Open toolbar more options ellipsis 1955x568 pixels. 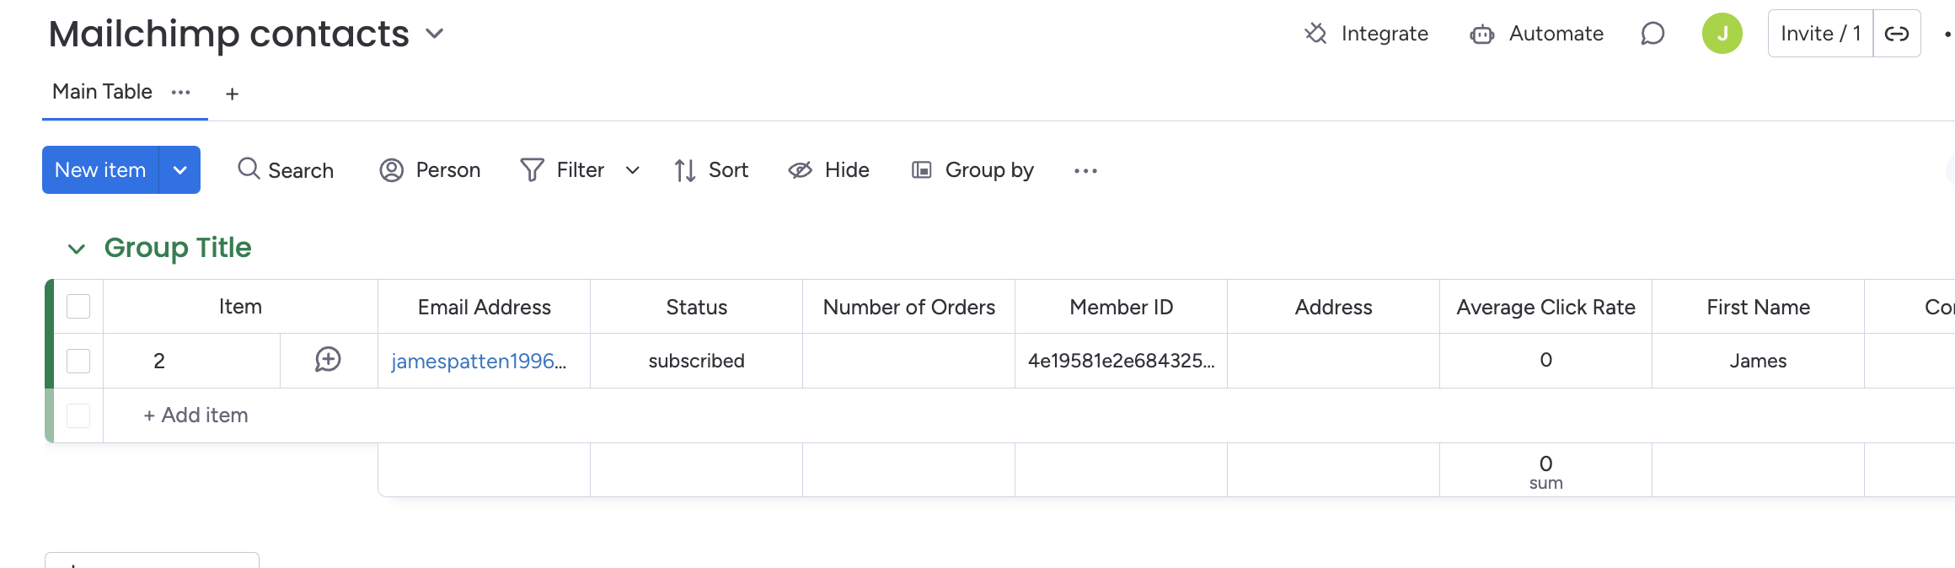pyautogui.click(x=1085, y=171)
